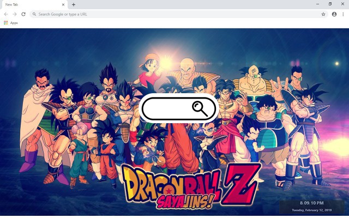Open the user profile icon
Viewport: 349px width, 218px height.
click(x=334, y=14)
